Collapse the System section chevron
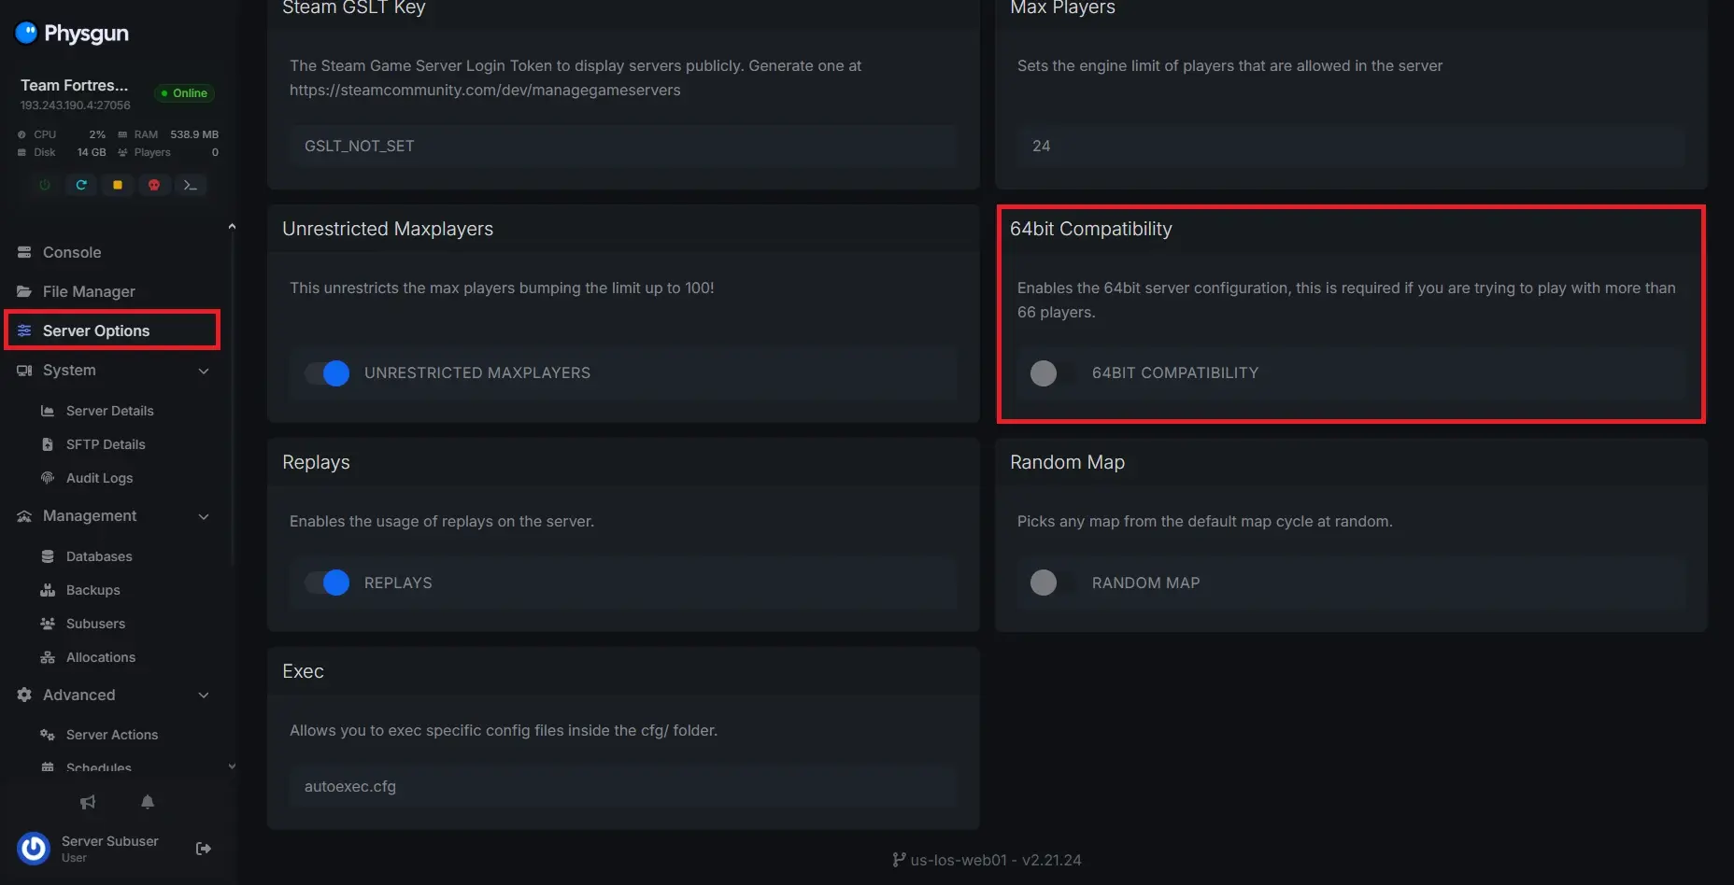Screen dimensions: 1734x885 coord(204,371)
